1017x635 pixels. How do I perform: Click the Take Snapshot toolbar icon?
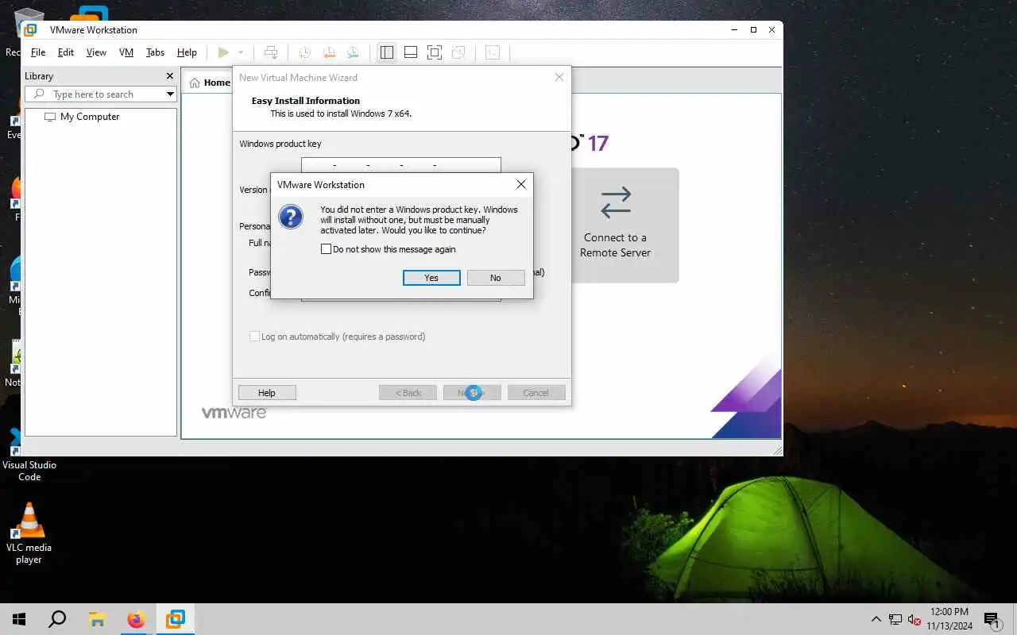coord(304,52)
